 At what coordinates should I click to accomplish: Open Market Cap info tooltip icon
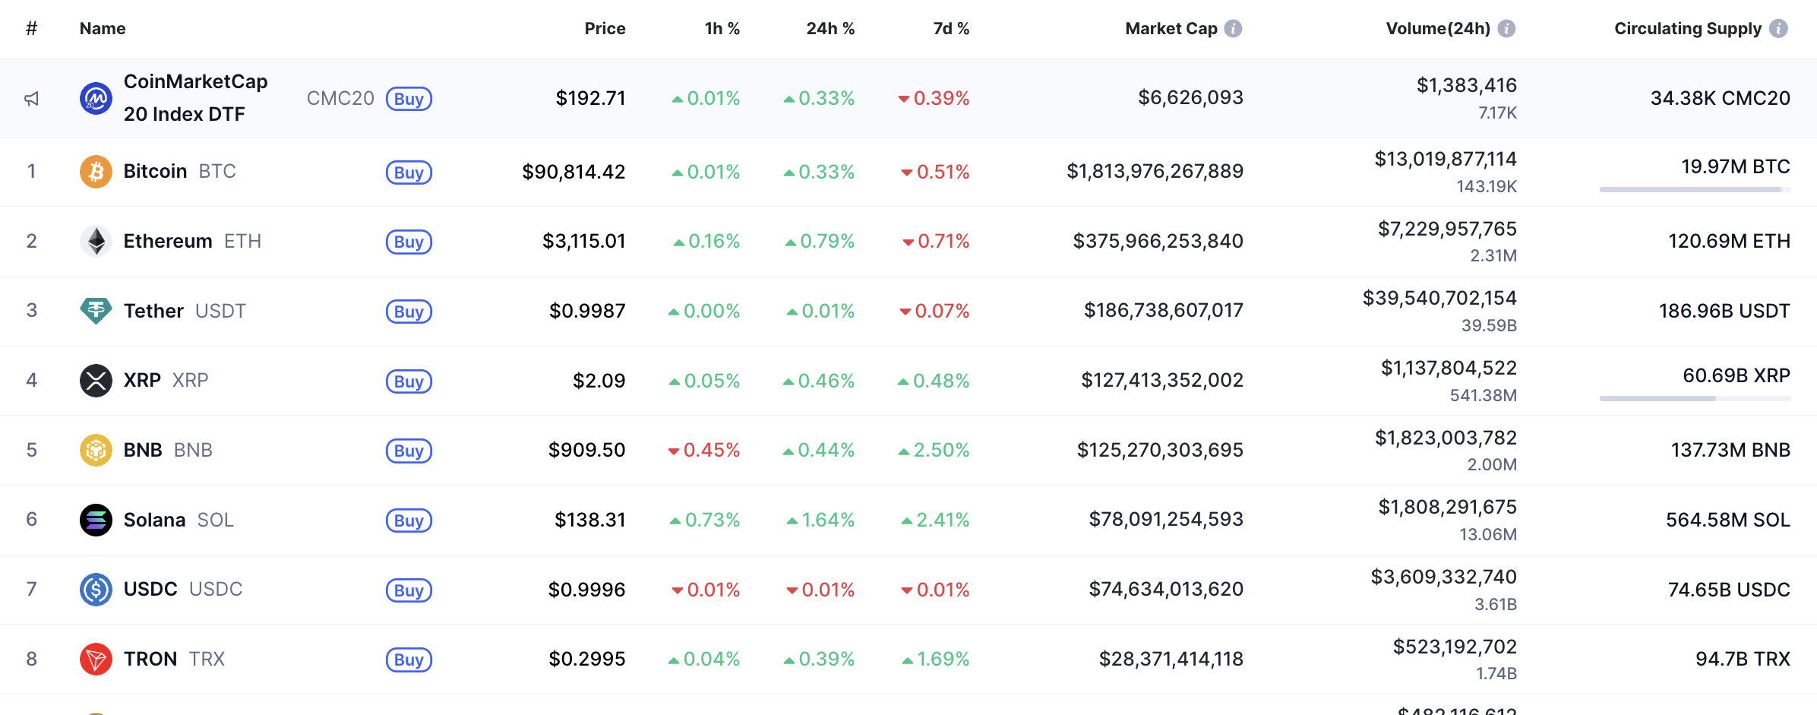click(1234, 29)
